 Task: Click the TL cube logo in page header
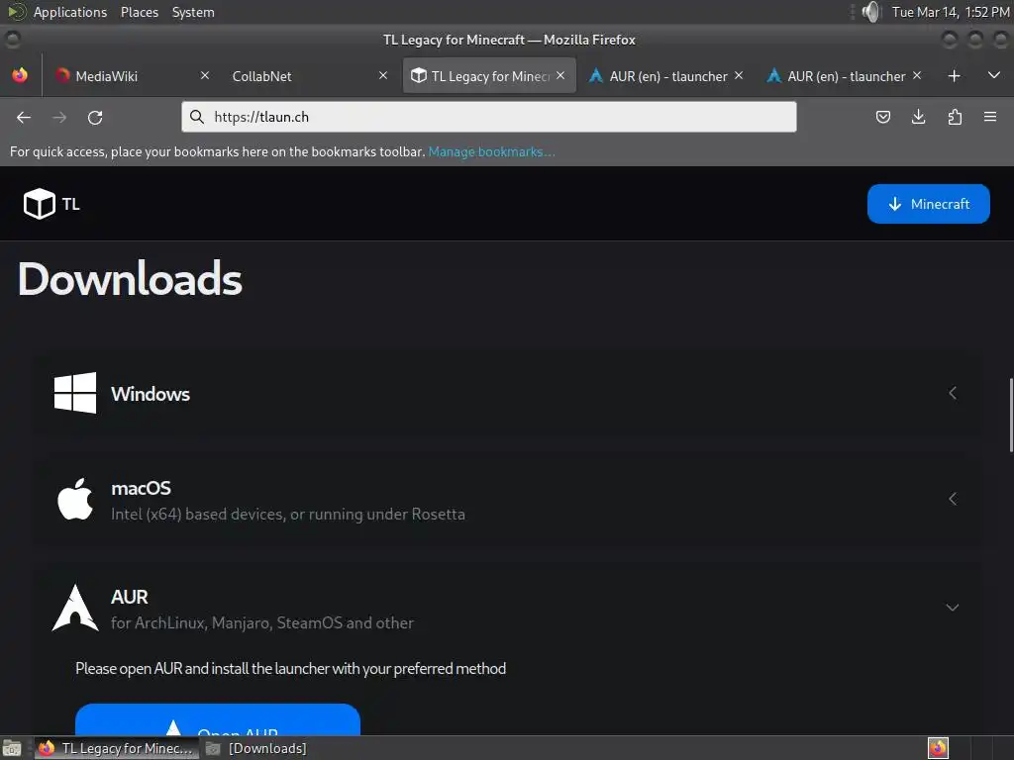tap(40, 204)
